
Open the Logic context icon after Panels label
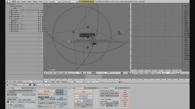point(19,85)
